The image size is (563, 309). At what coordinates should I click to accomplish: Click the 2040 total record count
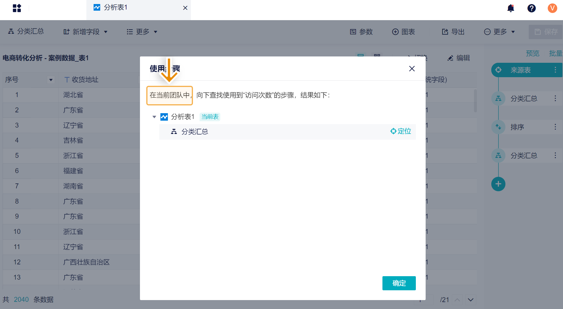21,299
